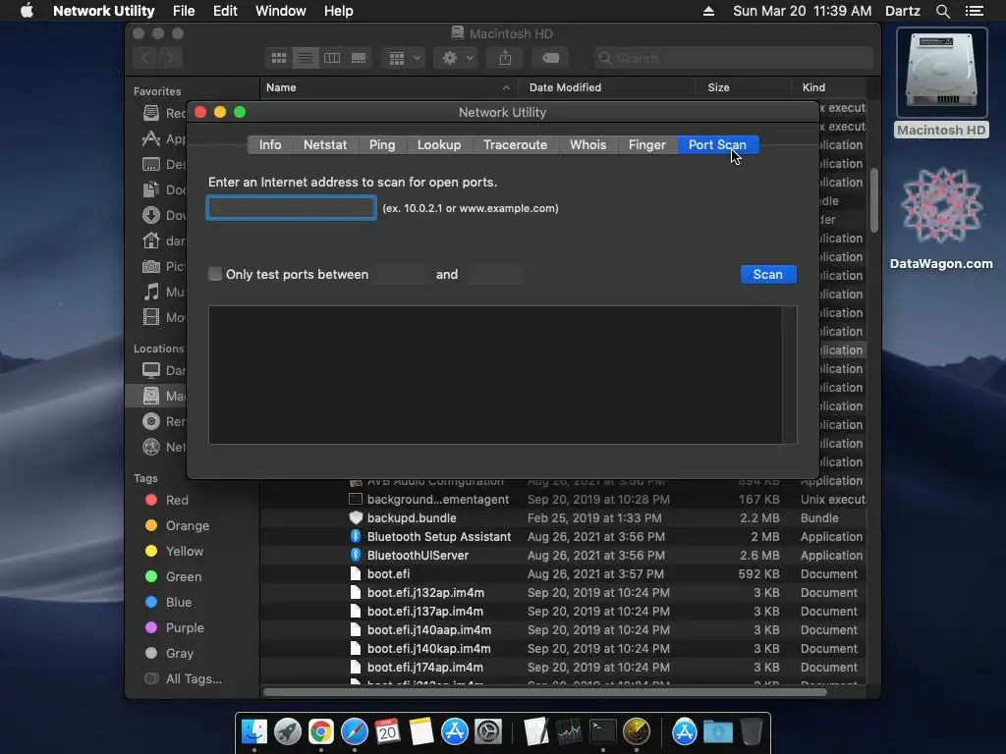Viewport: 1006px width, 754px height.
Task: Switch Finder to gallery view
Action: pos(359,58)
